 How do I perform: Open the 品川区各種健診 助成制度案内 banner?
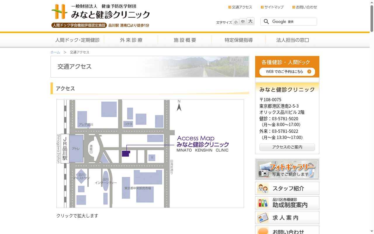[287, 203]
